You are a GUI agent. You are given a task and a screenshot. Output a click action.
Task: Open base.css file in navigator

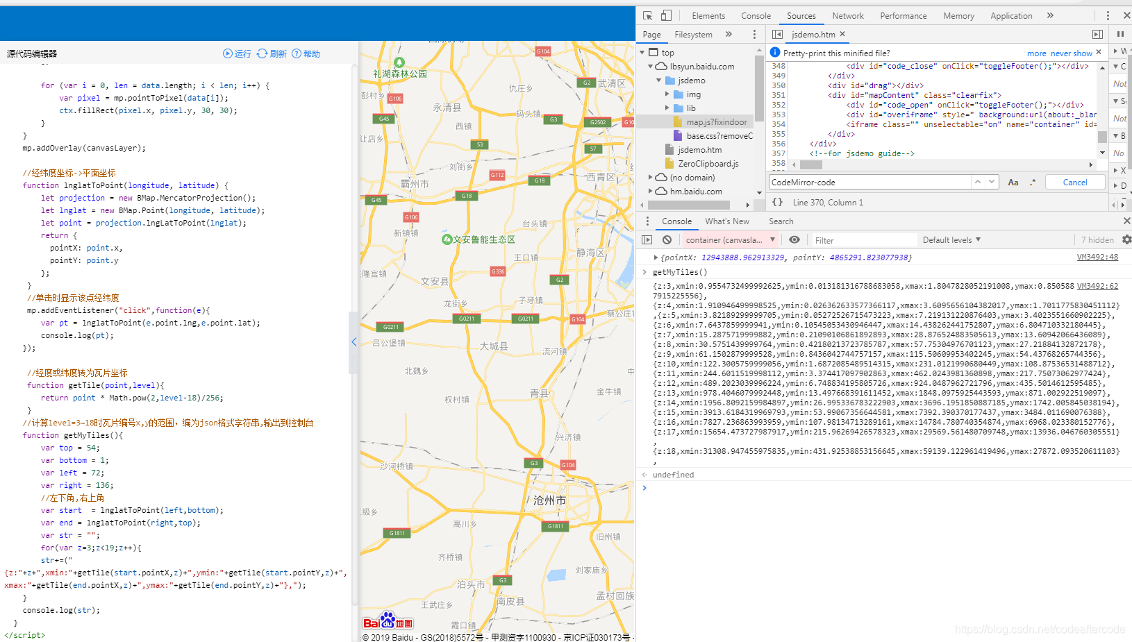(719, 136)
